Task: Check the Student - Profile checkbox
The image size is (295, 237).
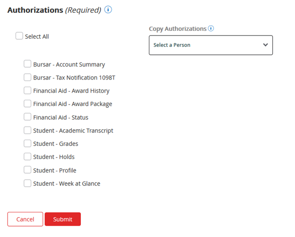Action: 27,170
